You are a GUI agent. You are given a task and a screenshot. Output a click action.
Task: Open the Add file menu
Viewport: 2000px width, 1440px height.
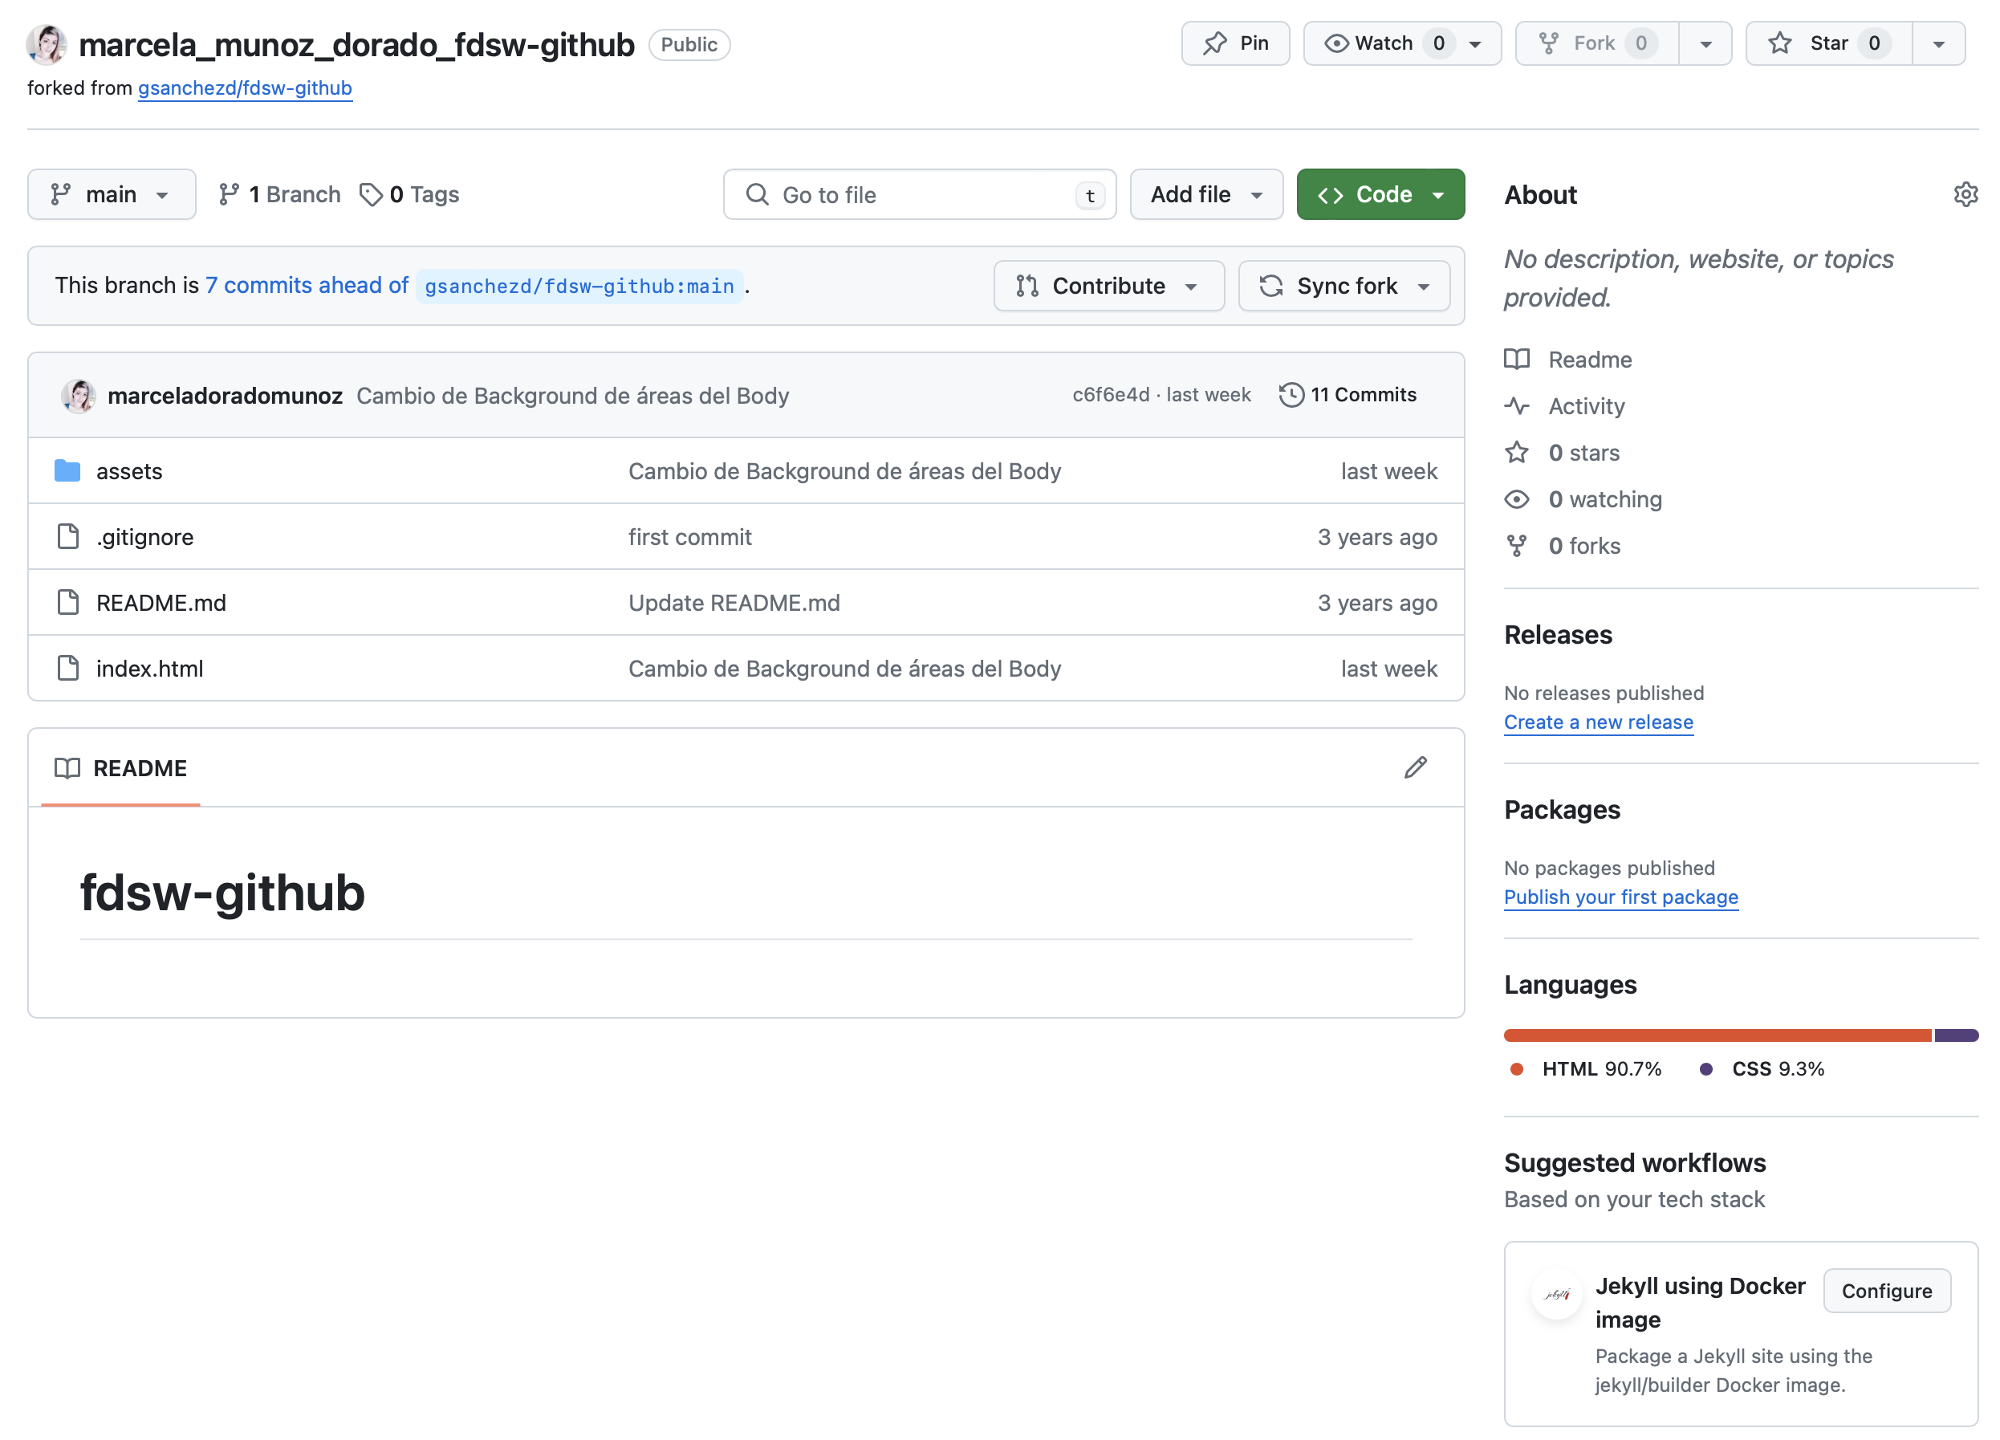(x=1205, y=194)
